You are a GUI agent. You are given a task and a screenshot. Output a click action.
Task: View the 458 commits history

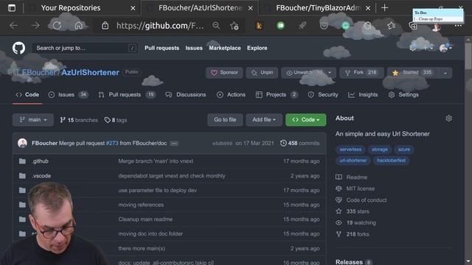pos(299,144)
